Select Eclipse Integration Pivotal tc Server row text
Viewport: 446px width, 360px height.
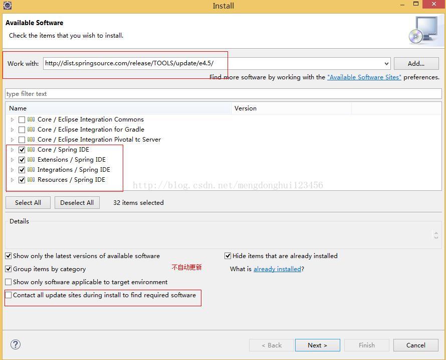(x=99, y=140)
